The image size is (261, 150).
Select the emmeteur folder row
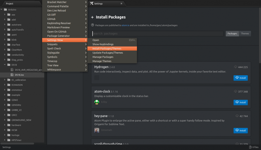pos(22,90)
